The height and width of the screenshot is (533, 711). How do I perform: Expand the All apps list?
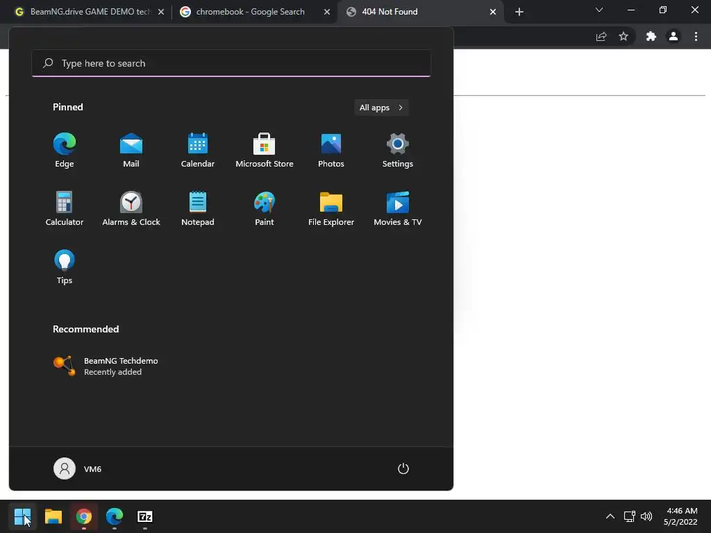(x=381, y=108)
